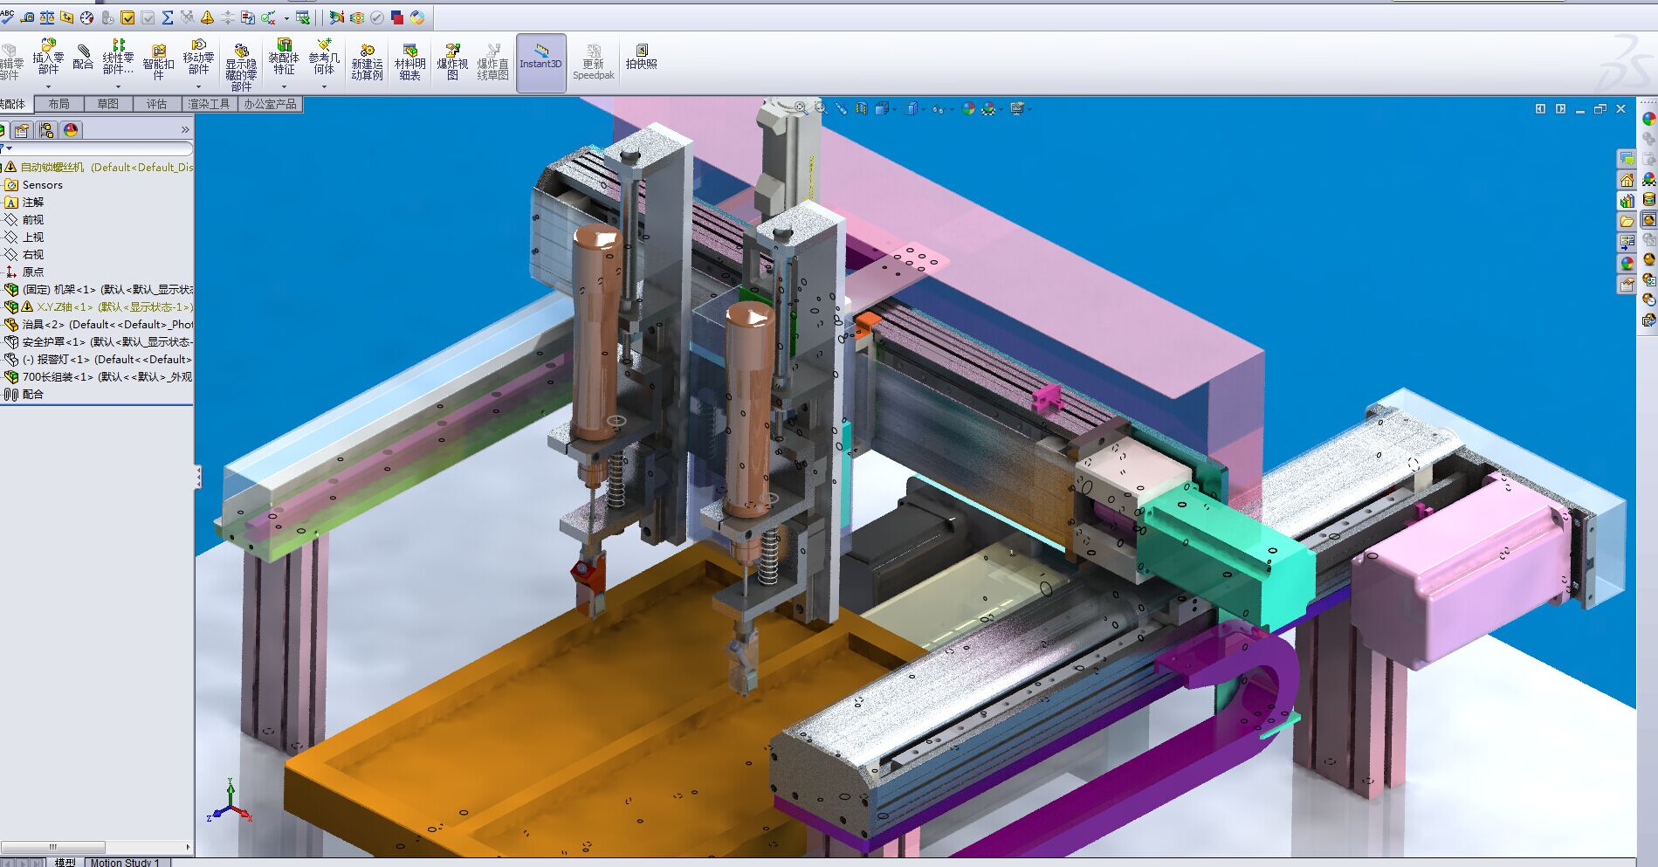
Task: Select the 原点 origin item
Action: (24, 272)
